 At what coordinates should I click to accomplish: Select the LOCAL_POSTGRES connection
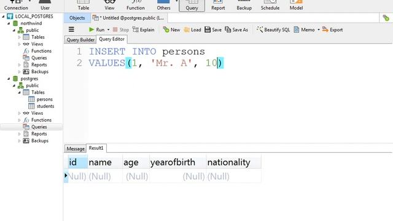coord(34,17)
